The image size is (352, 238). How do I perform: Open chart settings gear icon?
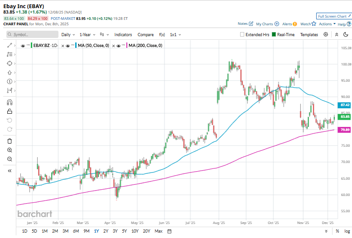[326, 34]
